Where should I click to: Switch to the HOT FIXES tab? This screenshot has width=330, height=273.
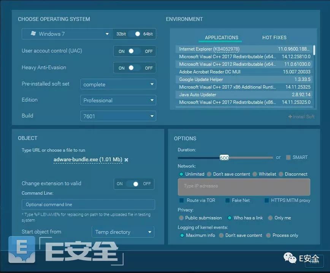coord(274,38)
